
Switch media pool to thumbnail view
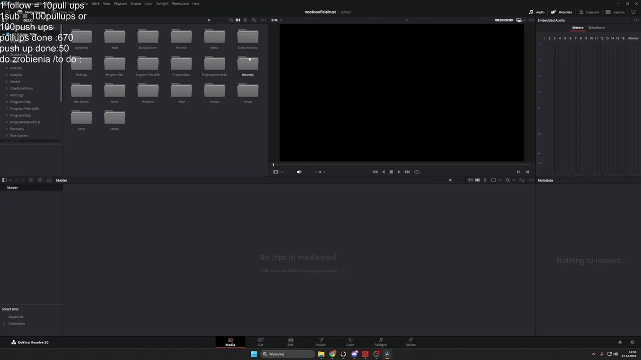tap(477, 180)
